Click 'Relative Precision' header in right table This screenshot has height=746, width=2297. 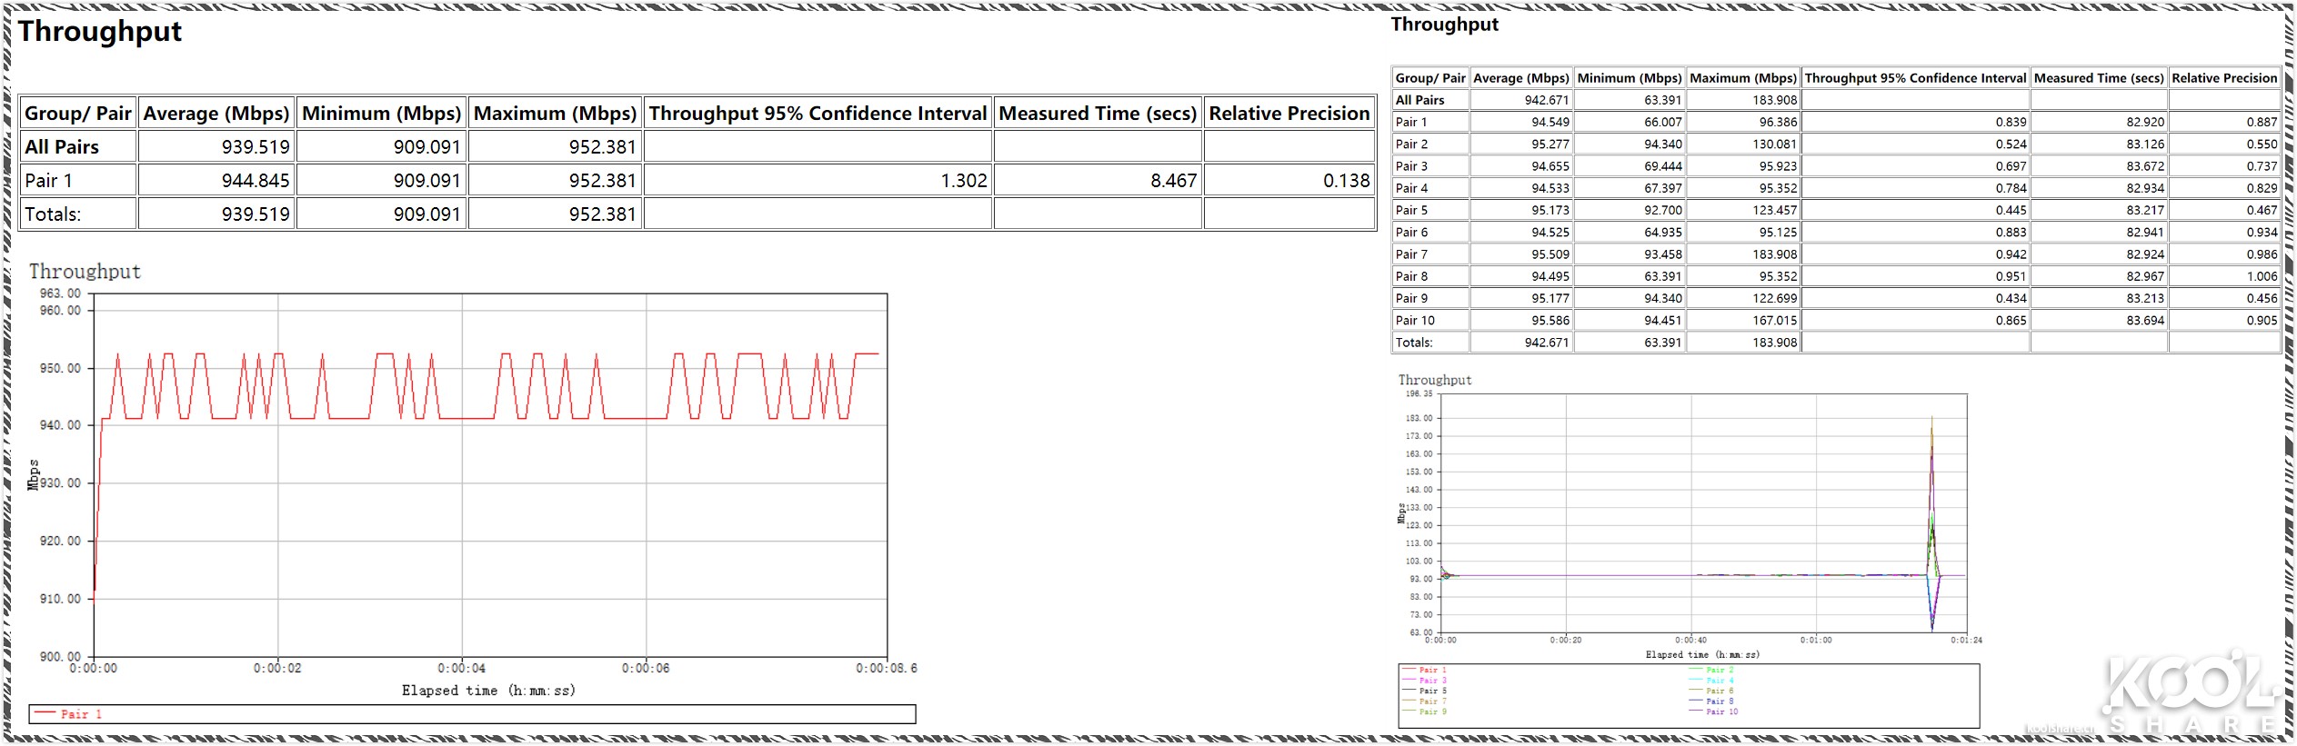pyautogui.click(x=2223, y=78)
